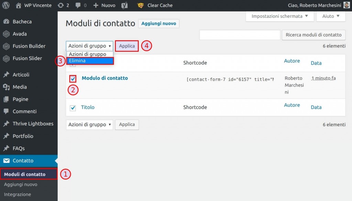352x201 pixels.
Task: Click the Media library icon
Action: 6,87
